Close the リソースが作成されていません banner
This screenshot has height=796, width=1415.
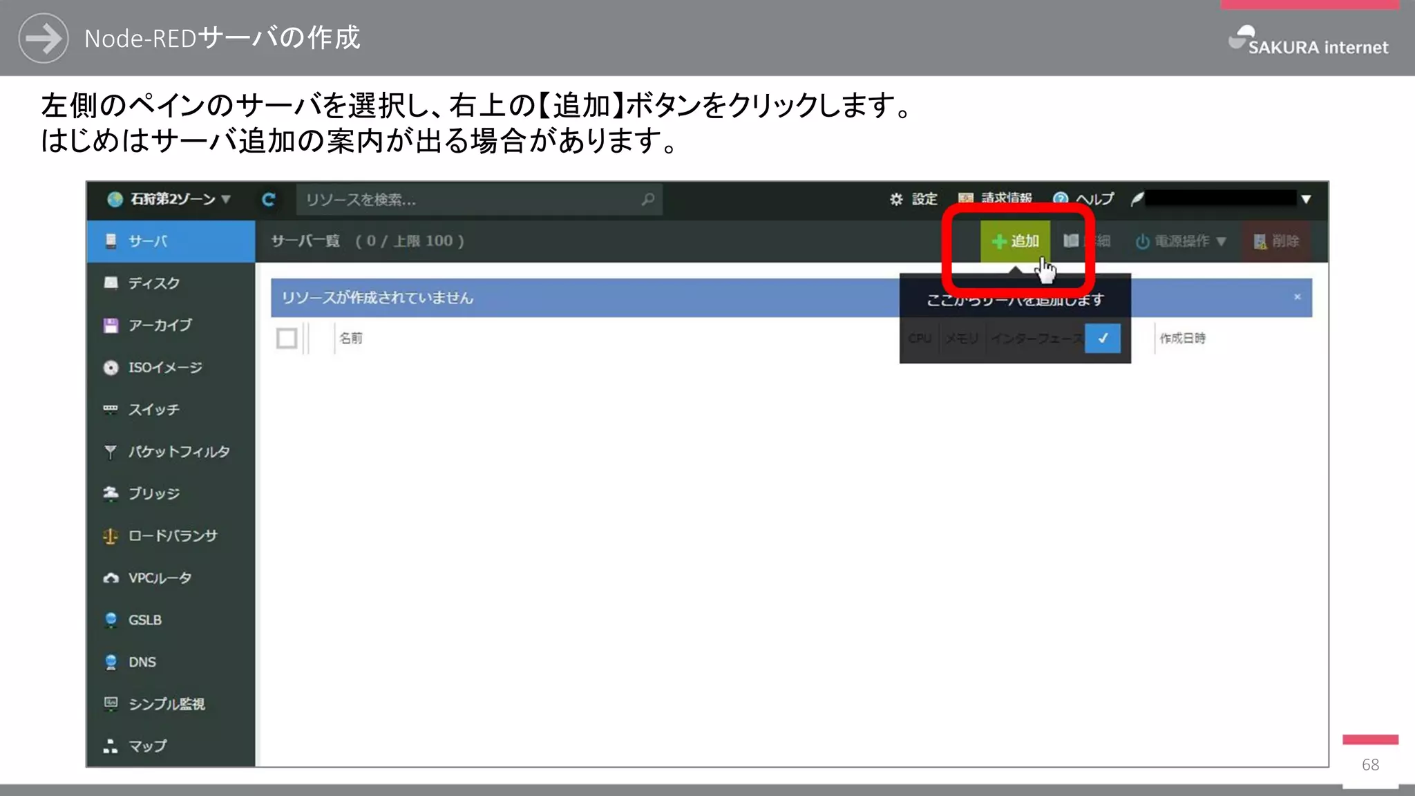coord(1297,297)
